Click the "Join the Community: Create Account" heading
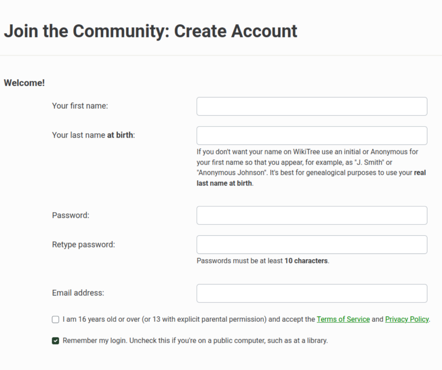The image size is (442, 370). 150,31
